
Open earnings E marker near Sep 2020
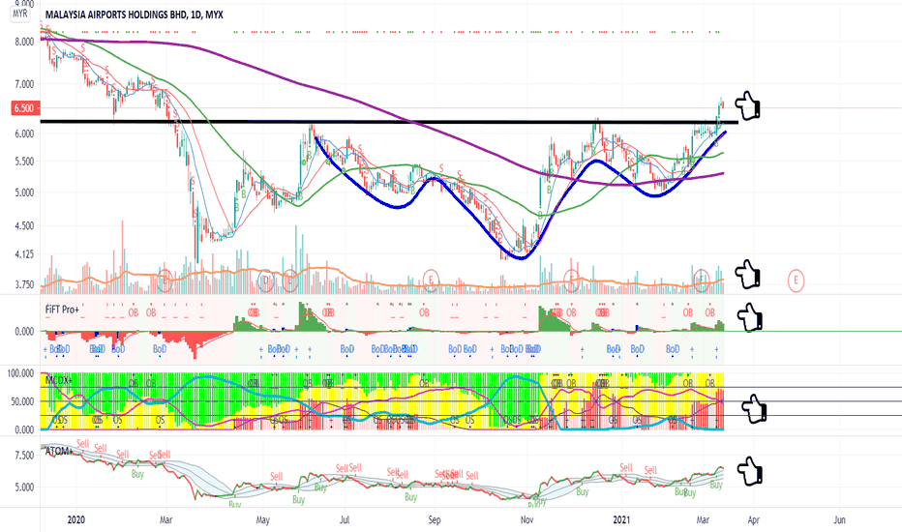[x=431, y=281]
